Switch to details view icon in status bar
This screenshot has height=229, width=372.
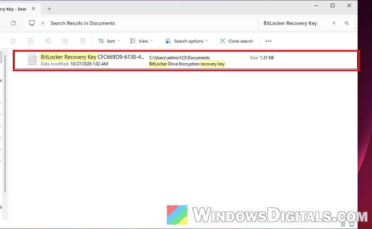pyautogui.click(x=343, y=224)
